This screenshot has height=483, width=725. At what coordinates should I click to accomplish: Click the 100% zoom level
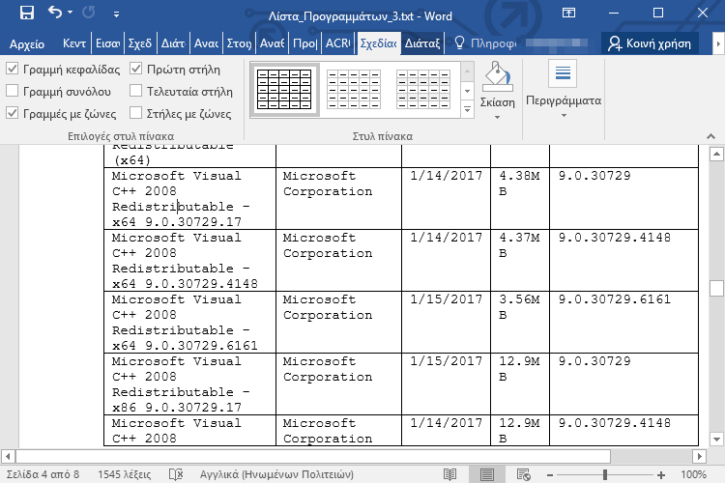pos(693,474)
